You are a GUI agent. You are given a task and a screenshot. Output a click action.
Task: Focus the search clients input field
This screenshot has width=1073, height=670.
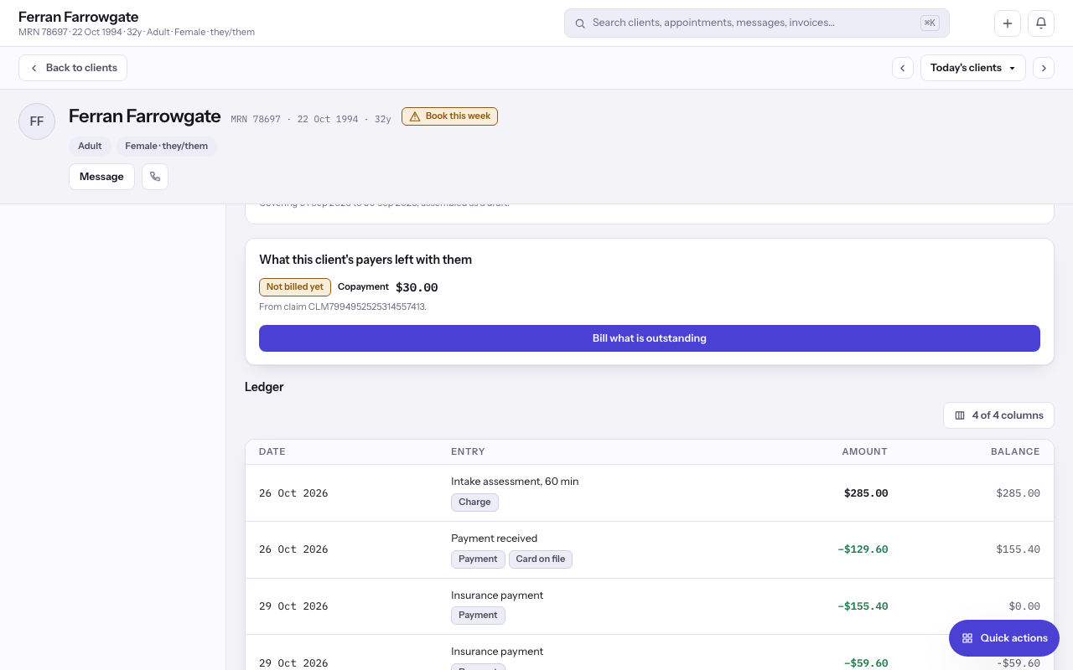pos(756,23)
